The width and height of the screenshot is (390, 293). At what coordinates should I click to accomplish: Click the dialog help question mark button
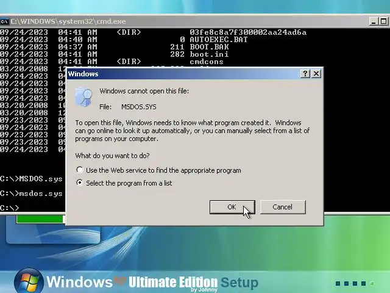[305, 74]
